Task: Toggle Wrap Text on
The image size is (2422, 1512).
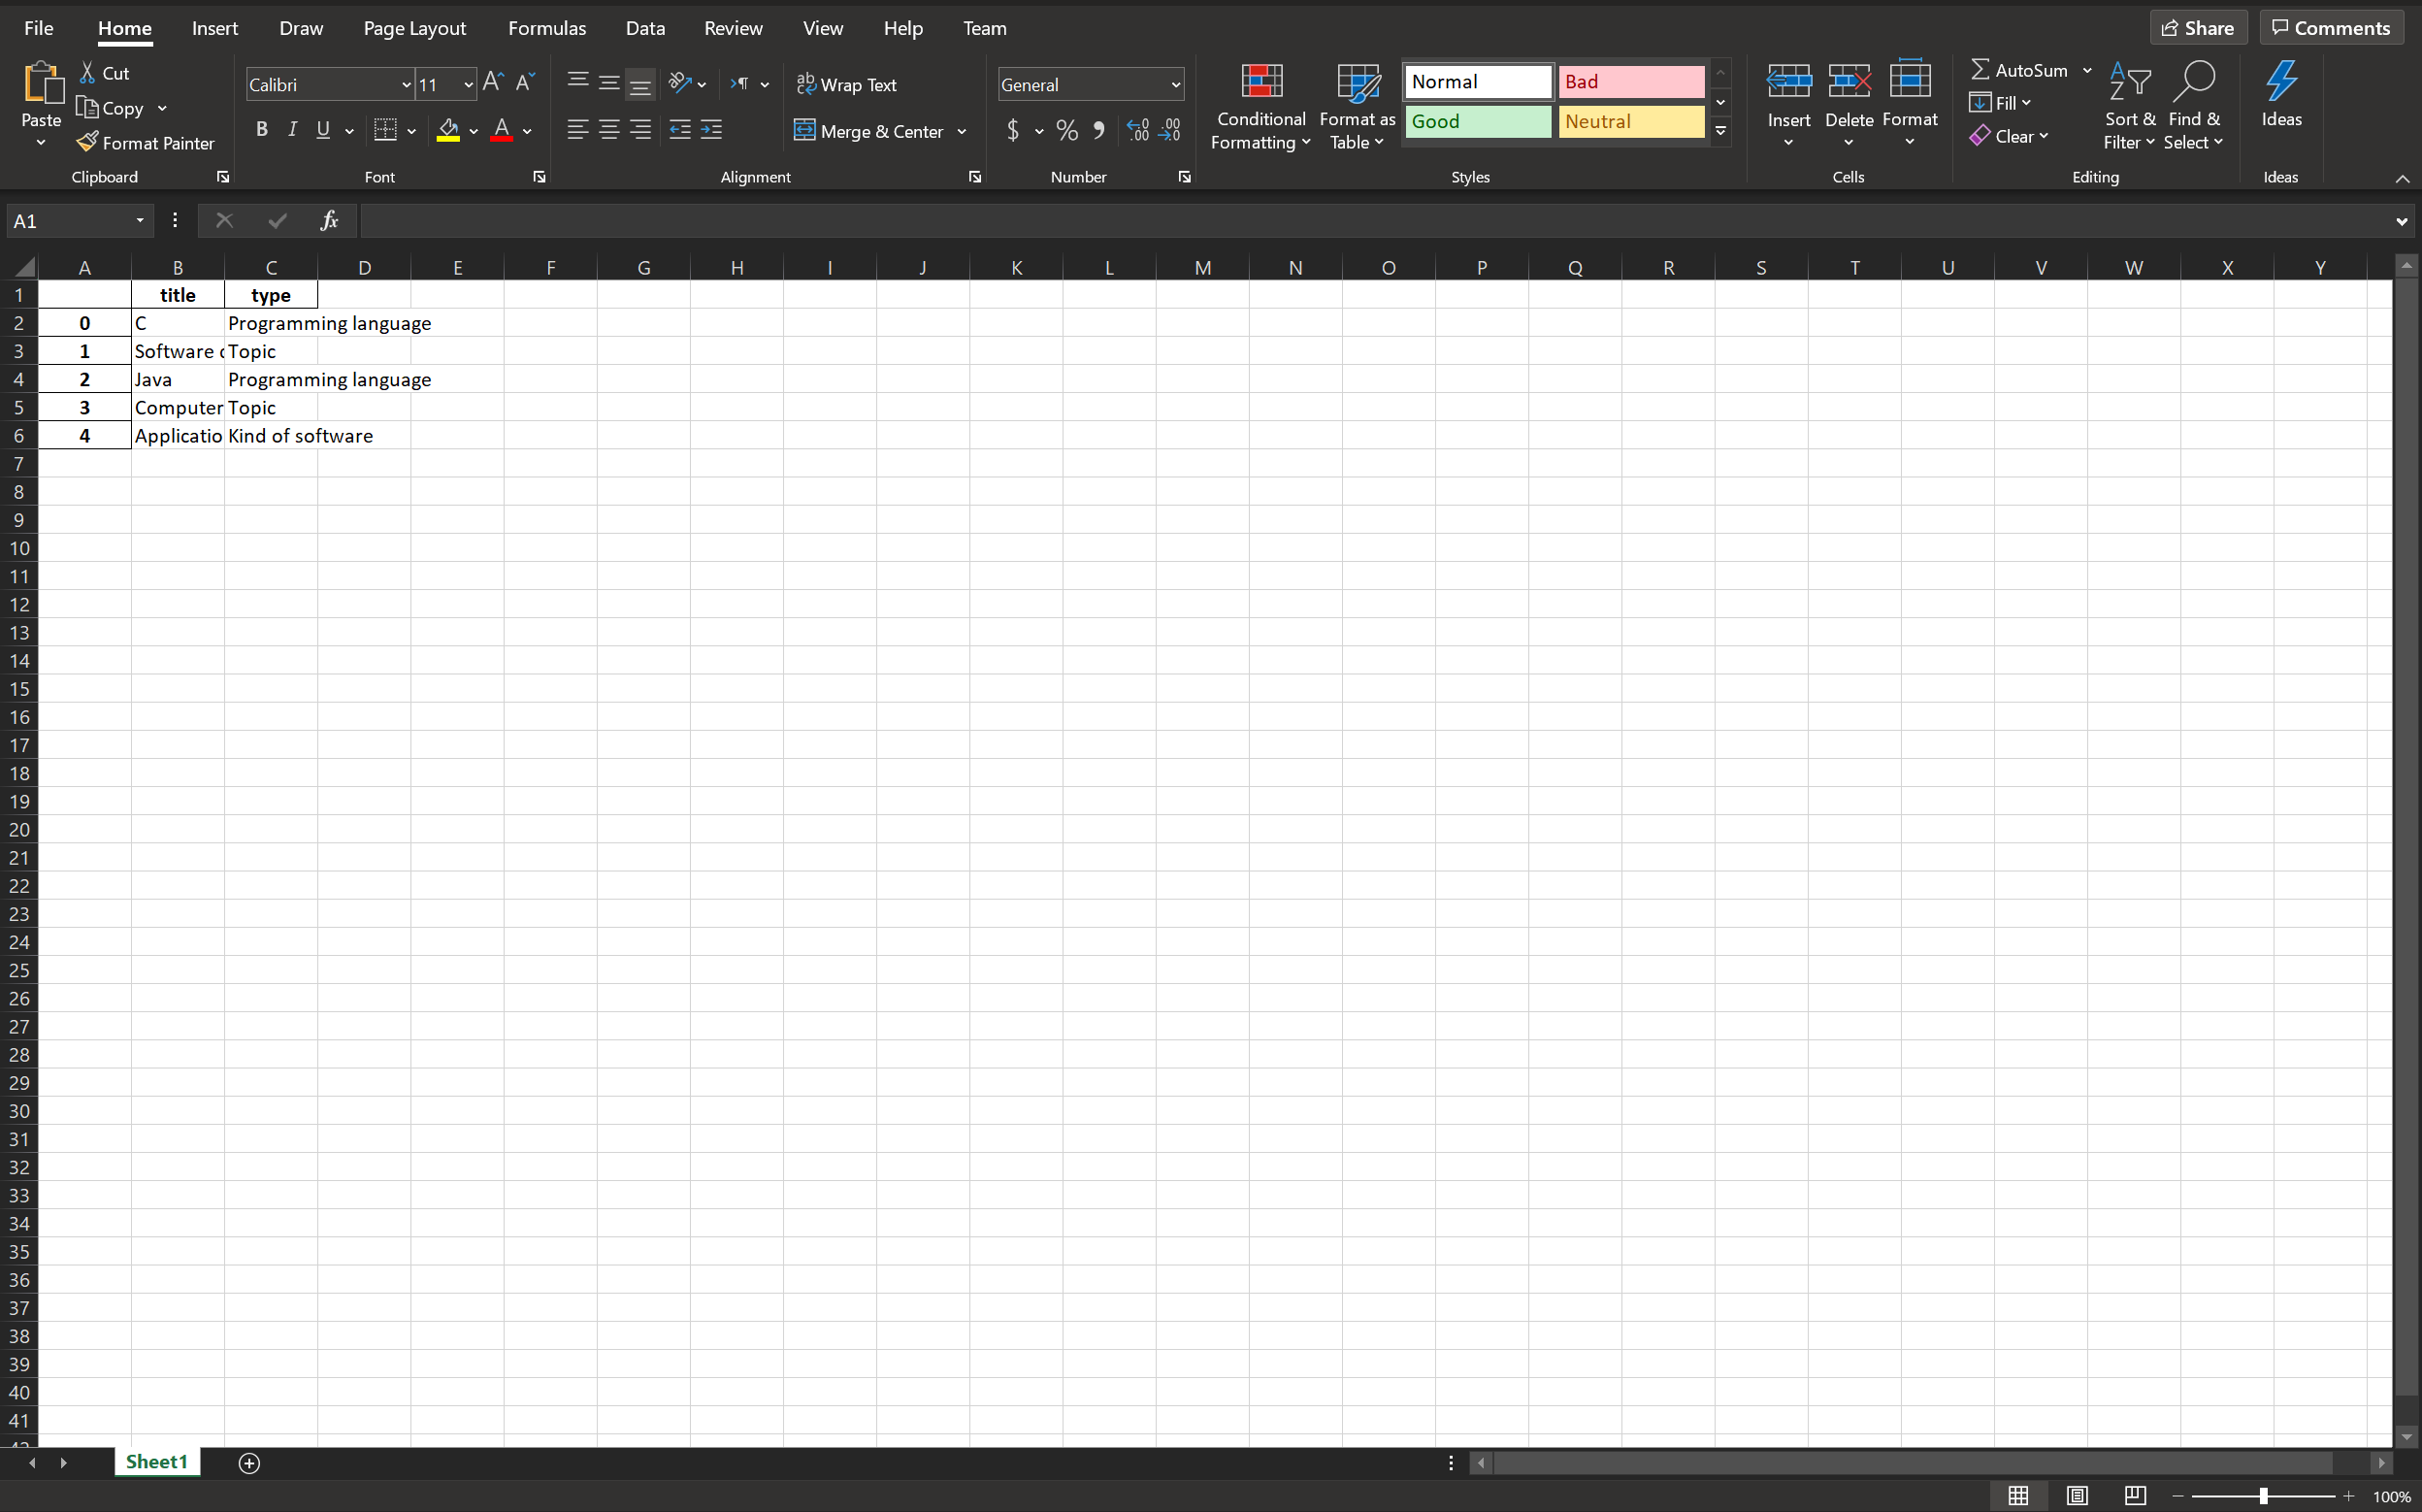Action: pyautogui.click(x=847, y=85)
